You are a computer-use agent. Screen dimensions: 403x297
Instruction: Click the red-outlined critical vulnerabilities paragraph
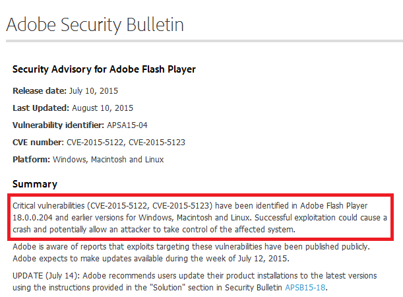point(201,217)
